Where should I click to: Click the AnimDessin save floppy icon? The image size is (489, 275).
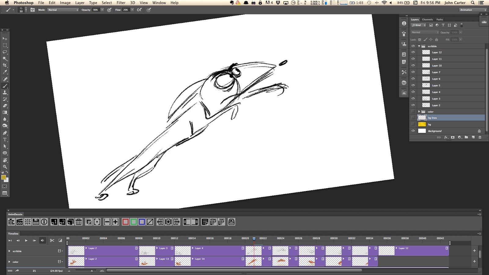36,222
